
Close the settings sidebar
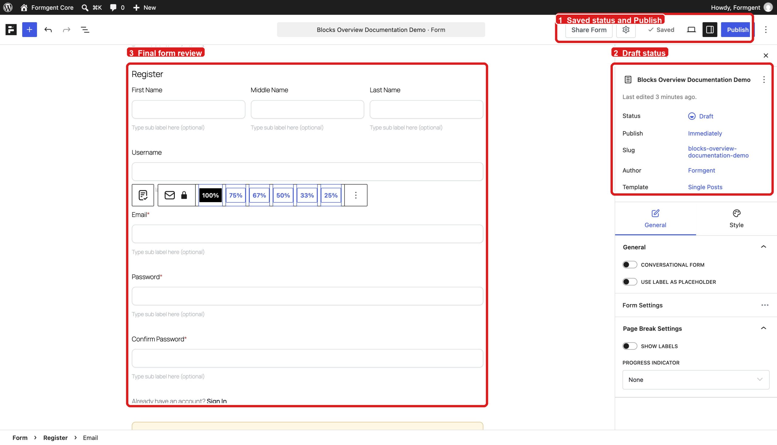click(x=766, y=55)
